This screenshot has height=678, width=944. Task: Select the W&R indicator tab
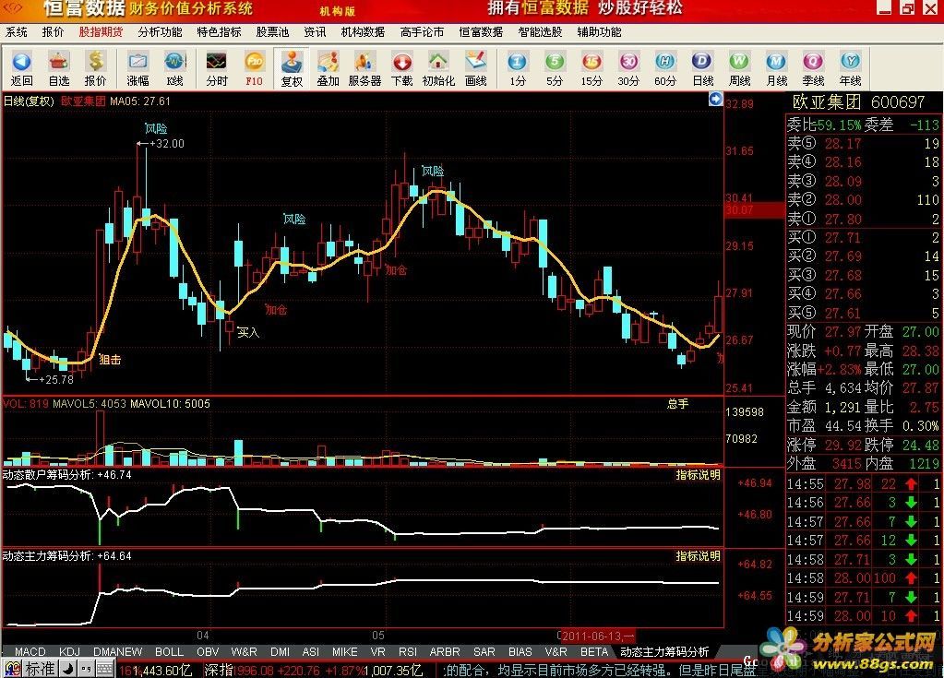(x=244, y=651)
